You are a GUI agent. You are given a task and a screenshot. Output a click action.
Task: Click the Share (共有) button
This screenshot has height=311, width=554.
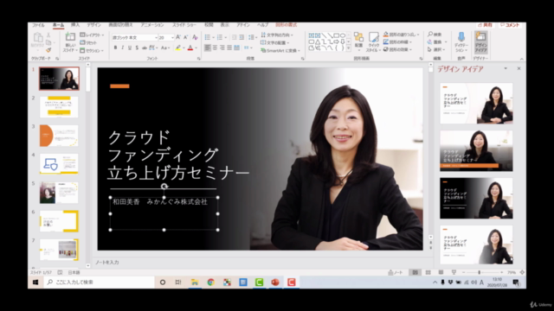coord(485,25)
